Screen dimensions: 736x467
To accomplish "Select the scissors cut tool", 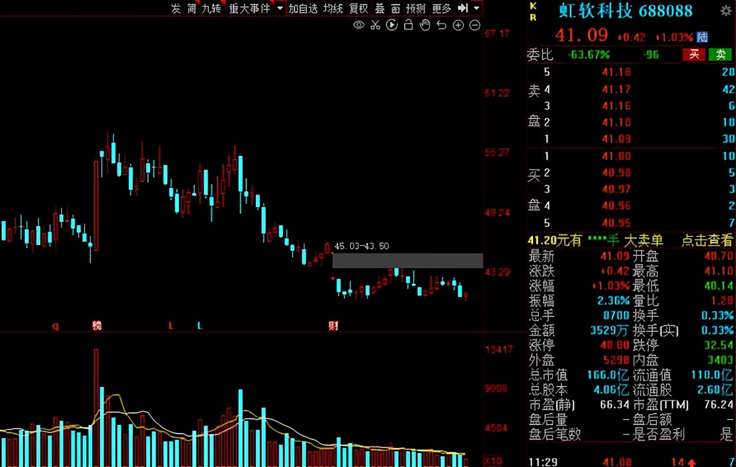I will [x=375, y=25].
